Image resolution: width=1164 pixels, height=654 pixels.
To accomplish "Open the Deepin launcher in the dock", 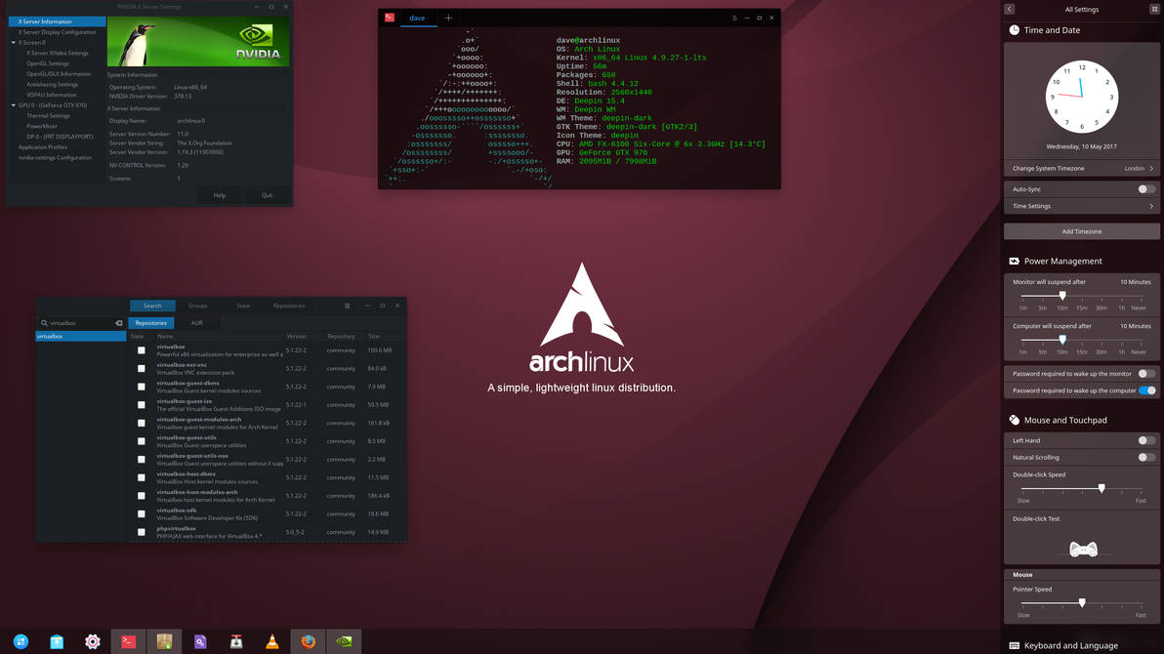I will [x=21, y=641].
